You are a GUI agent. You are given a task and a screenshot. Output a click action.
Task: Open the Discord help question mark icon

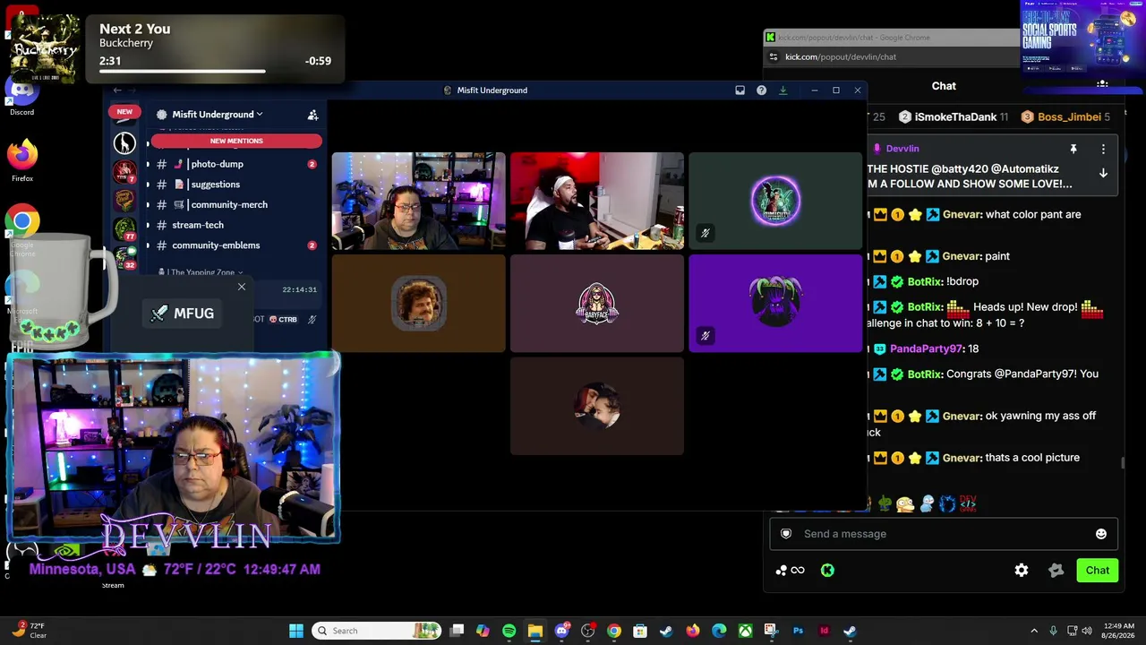761,90
